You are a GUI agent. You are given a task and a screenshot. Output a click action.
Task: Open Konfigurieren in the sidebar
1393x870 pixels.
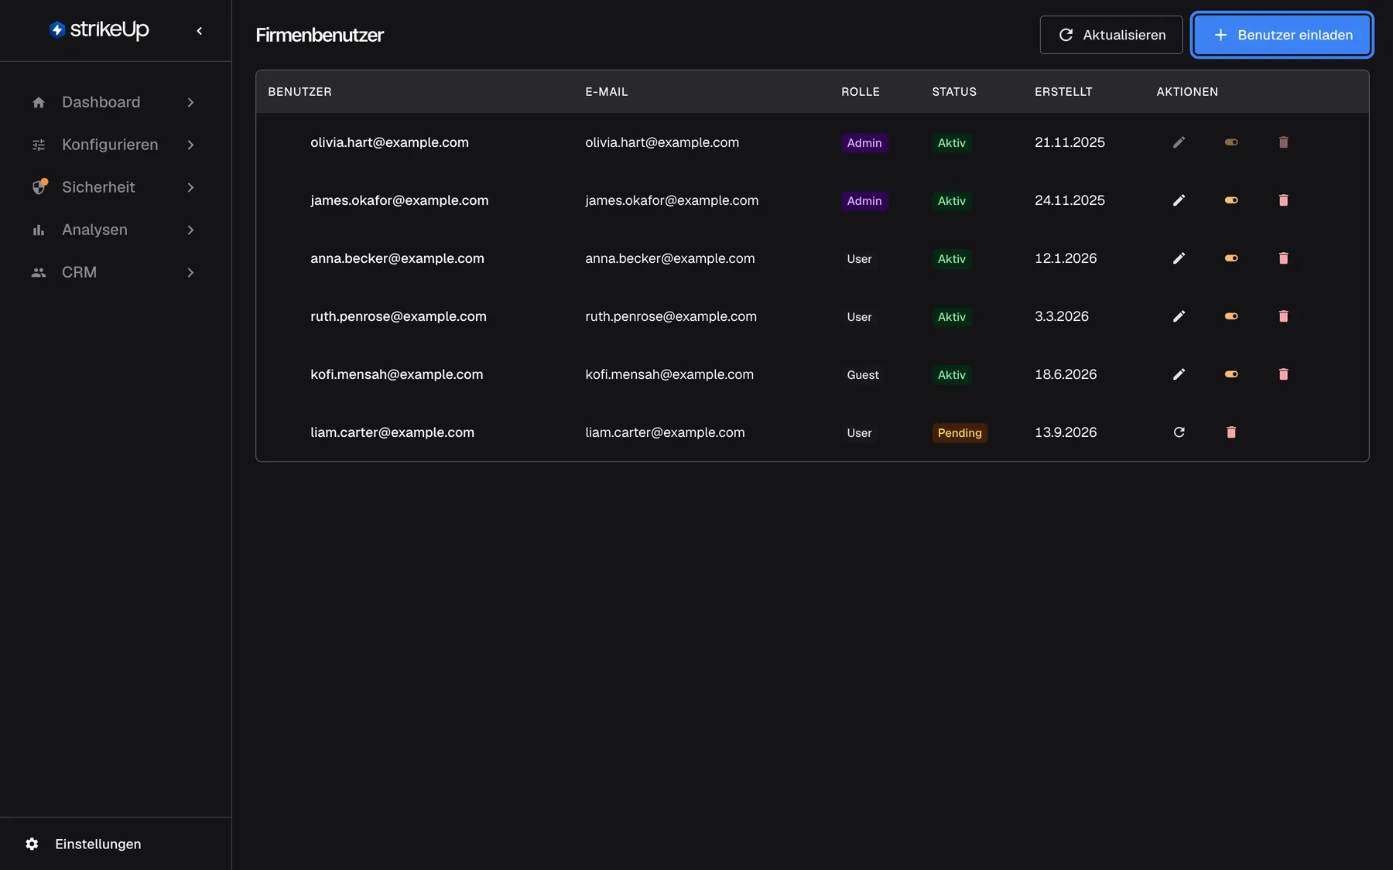pos(115,145)
